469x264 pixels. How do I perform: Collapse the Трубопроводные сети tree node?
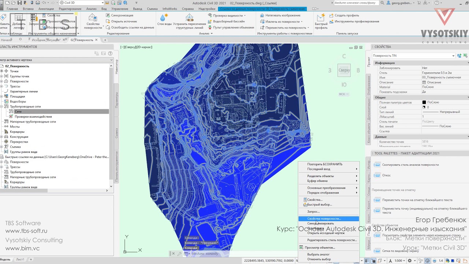(x=1, y=106)
